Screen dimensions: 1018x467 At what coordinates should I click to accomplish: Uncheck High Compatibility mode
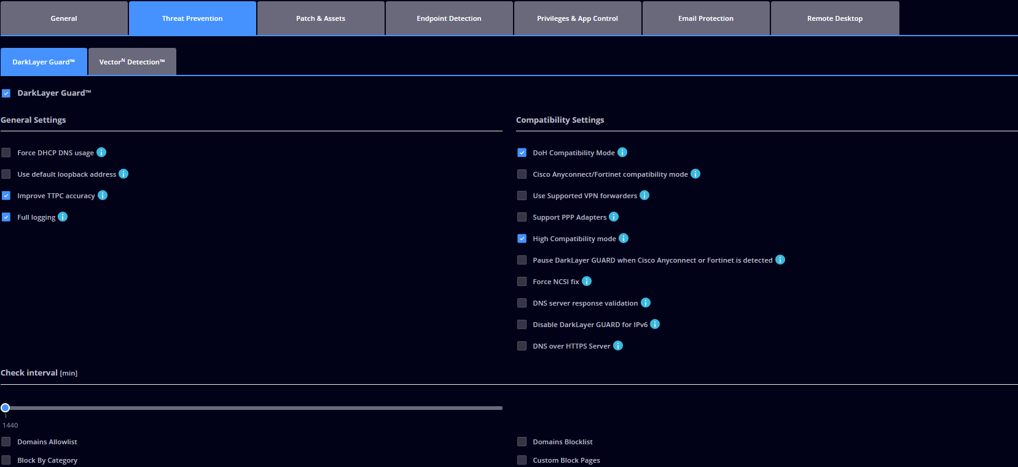(x=522, y=239)
